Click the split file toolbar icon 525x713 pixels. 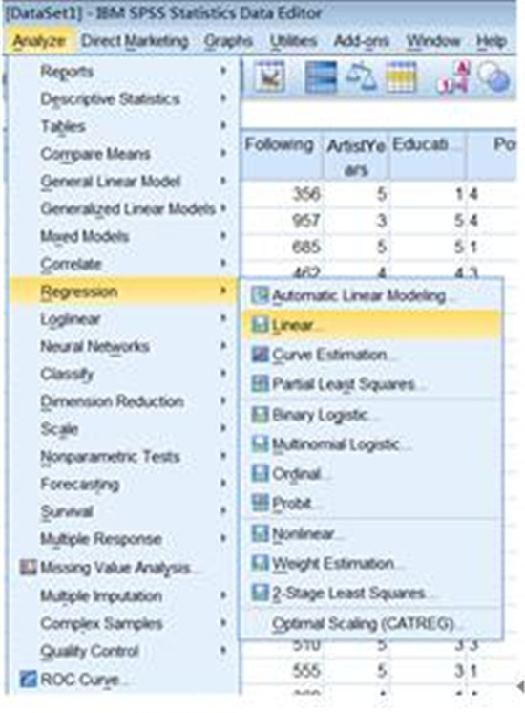click(321, 76)
